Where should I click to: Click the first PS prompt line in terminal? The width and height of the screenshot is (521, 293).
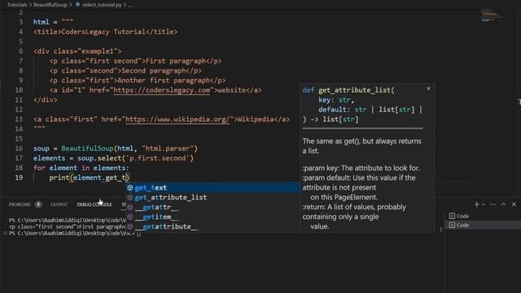[68, 221]
